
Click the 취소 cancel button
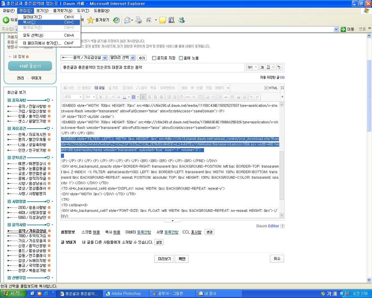click(x=277, y=259)
